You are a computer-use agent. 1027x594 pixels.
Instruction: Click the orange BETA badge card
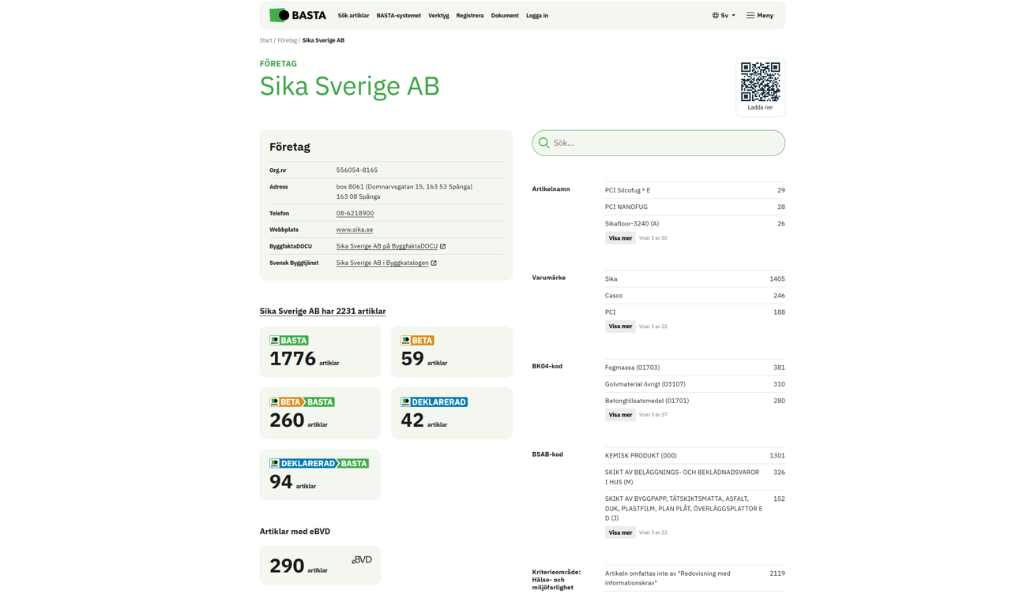click(x=451, y=352)
